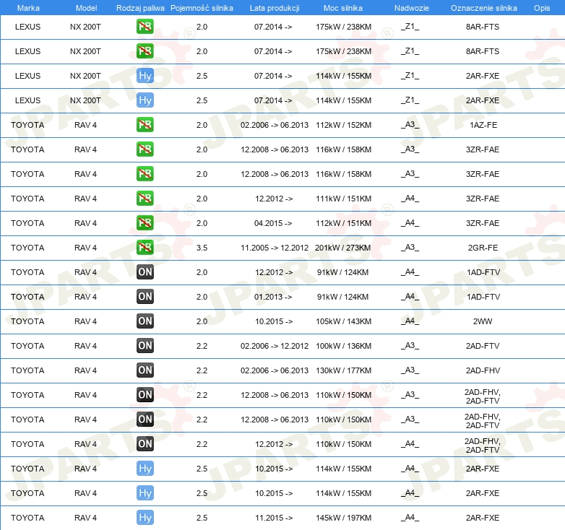Screen dimensions: 565x530
Task: Click the PB petrol icon in the 1AZ-FE row
Action: (145, 125)
